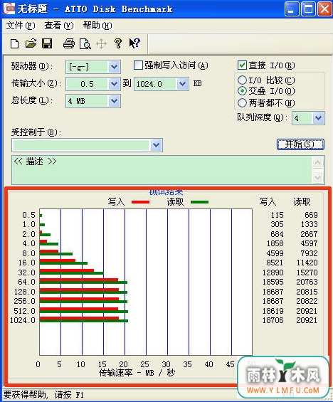This screenshot has height=402, width=333.
Task: Select the 两者都不(N) radio button
Action: click(242, 103)
